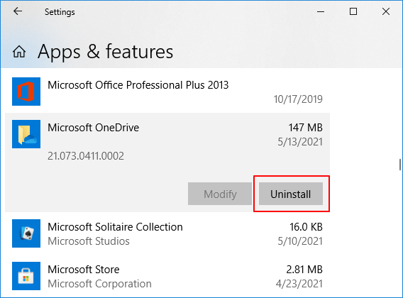
Task: Click the 5/10/2021 install date
Action: [300, 241]
